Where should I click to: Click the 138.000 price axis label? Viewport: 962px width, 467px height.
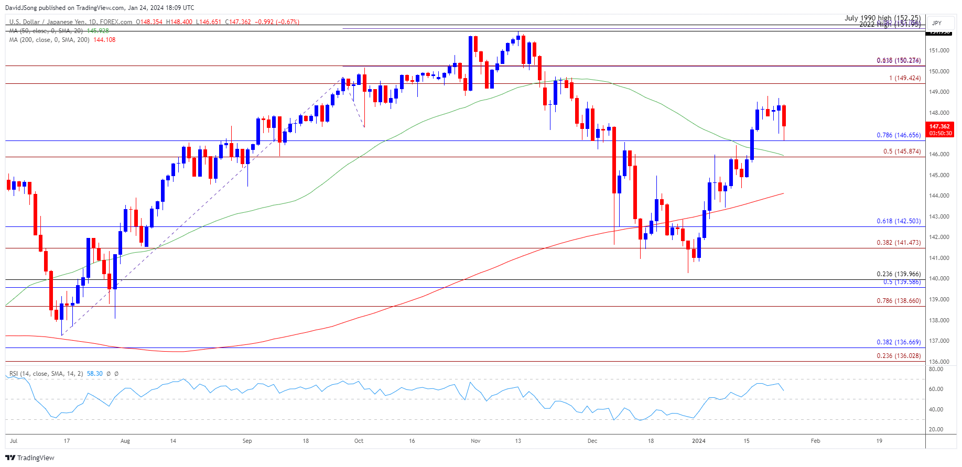939,320
